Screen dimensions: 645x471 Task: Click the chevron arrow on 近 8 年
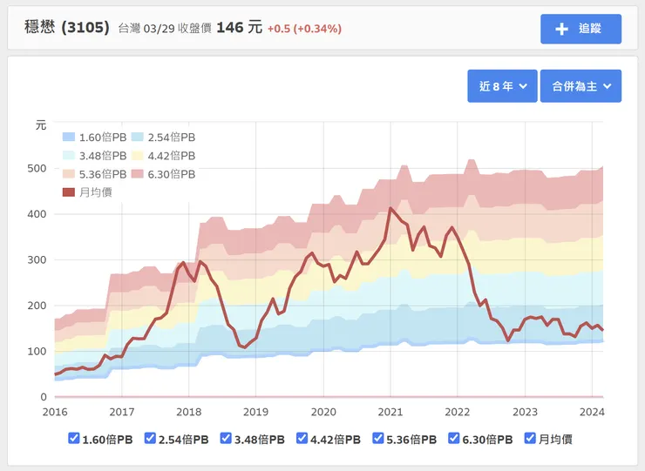click(x=523, y=86)
